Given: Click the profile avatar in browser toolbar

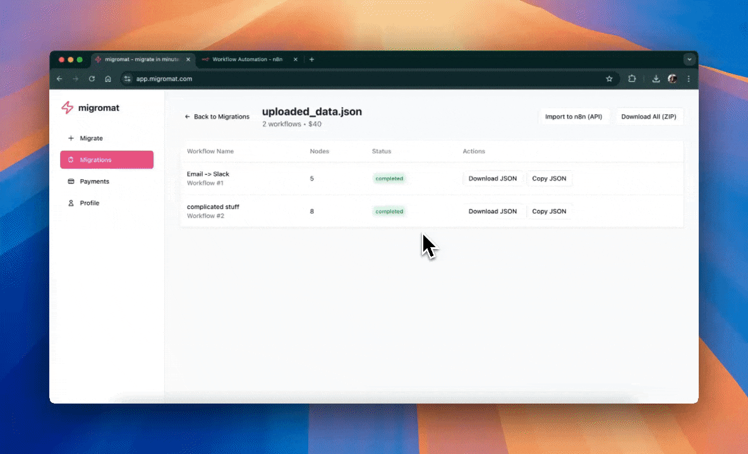Looking at the screenshot, I should (x=672, y=78).
